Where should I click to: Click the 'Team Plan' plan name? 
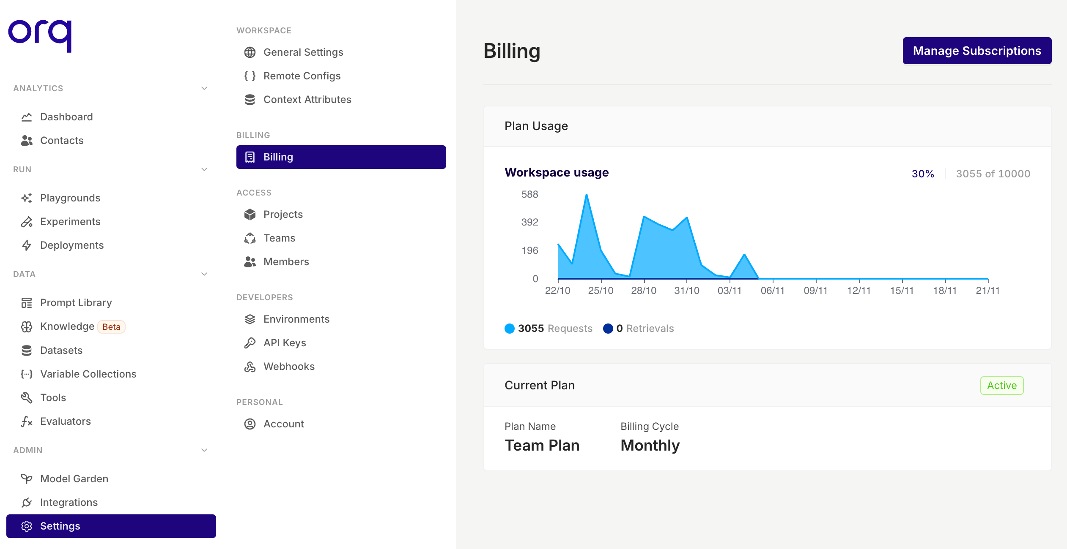tap(542, 445)
